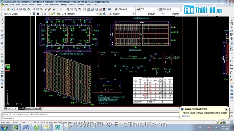
Task: Select the Rectangle draw tool
Action: [2, 35]
